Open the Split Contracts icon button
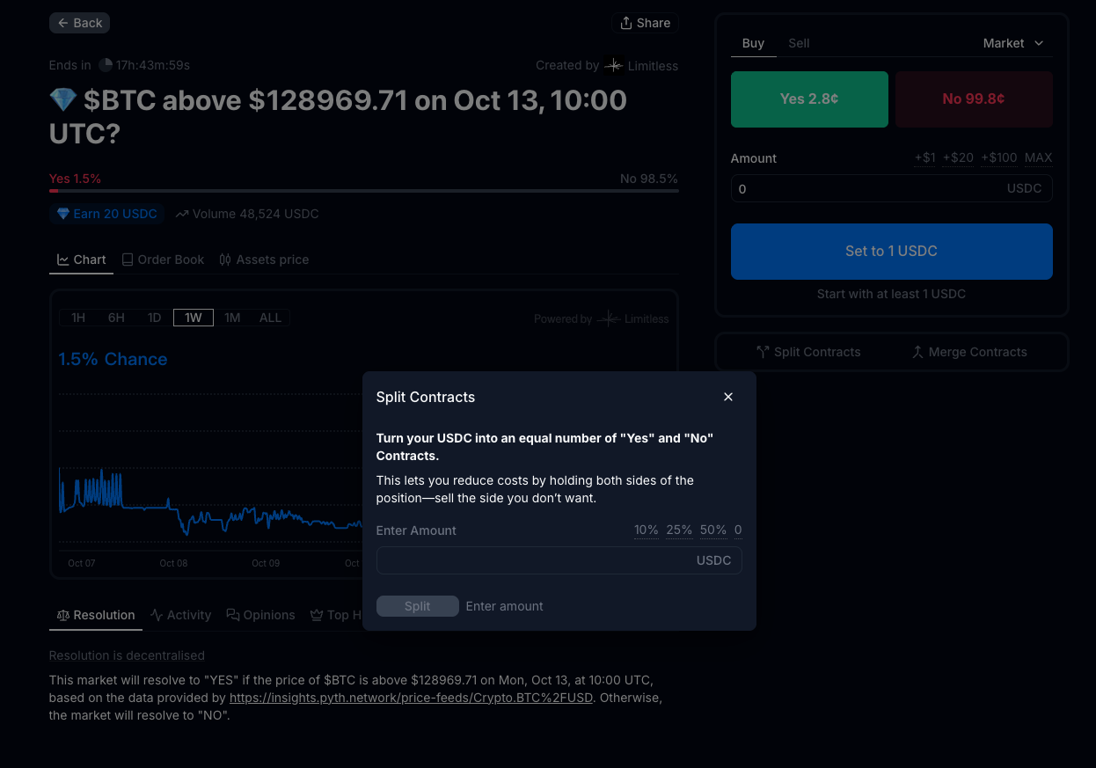 (808, 352)
